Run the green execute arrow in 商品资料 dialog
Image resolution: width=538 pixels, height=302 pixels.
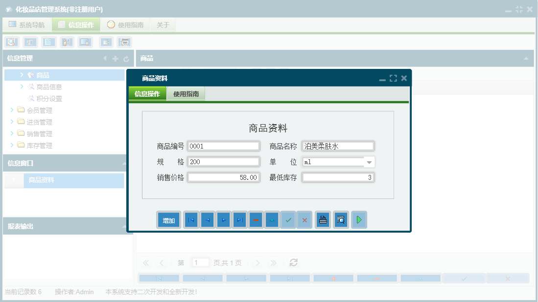point(359,219)
